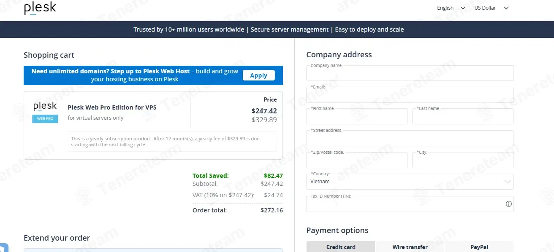Click the discounted price $247.42
This screenshot has height=252, width=554.
264,111
